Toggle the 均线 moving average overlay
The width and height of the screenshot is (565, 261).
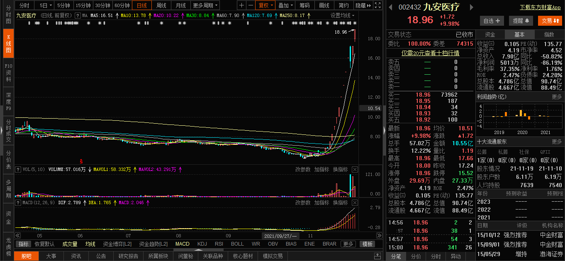90,244
